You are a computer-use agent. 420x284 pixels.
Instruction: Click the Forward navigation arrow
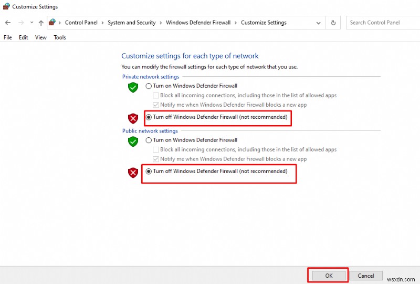(x=21, y=23)
